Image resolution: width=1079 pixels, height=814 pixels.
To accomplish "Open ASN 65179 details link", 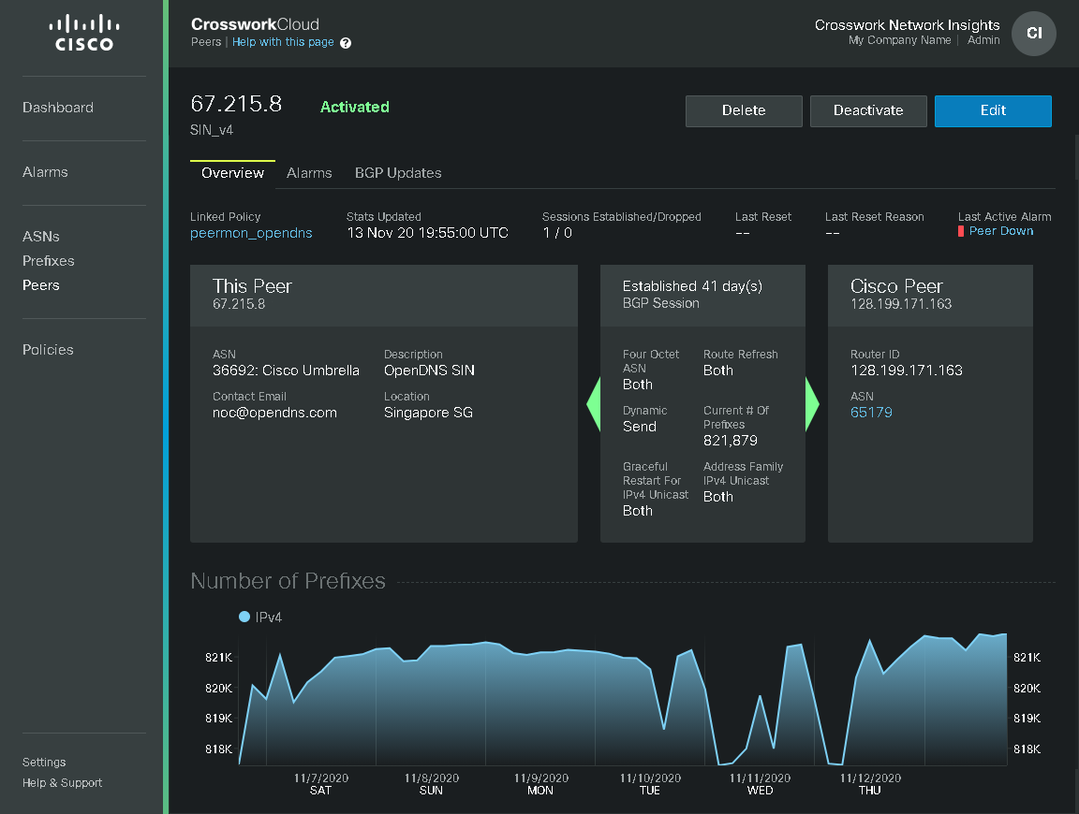I will 871,412.
